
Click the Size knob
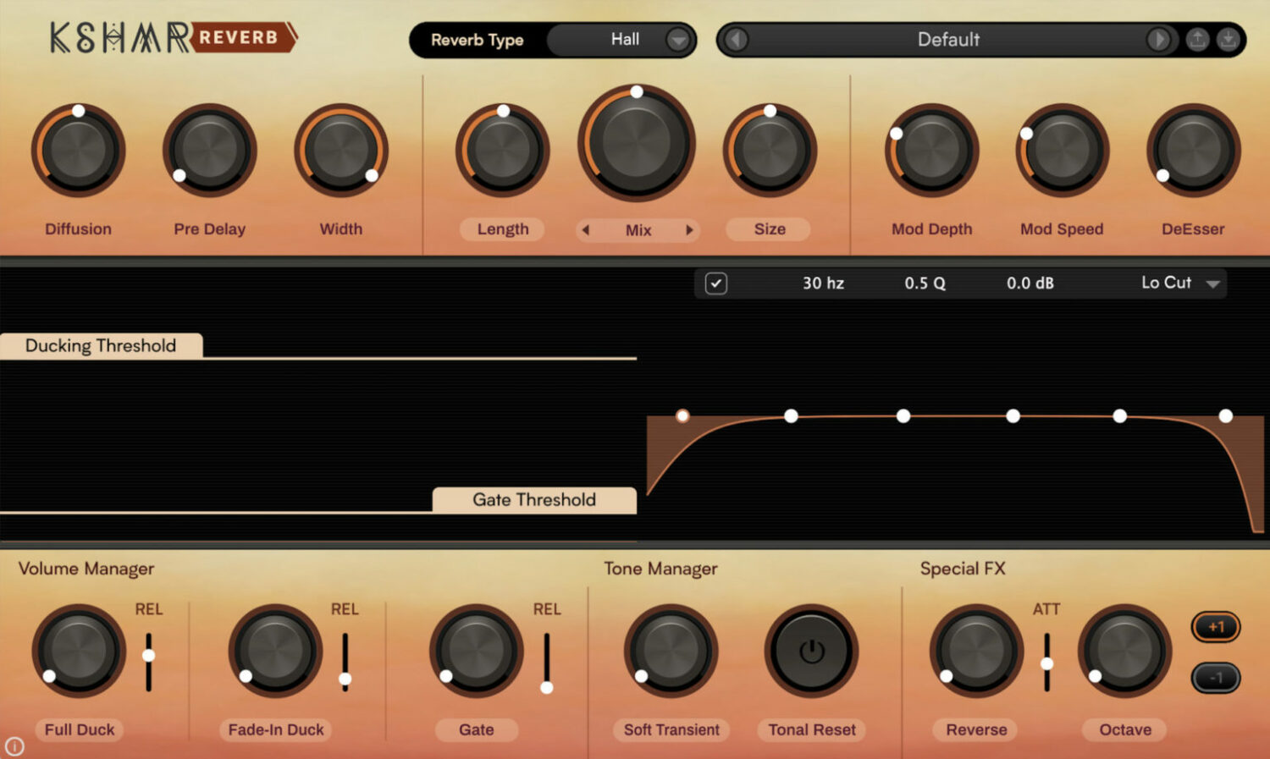click(x=770, y=151)
